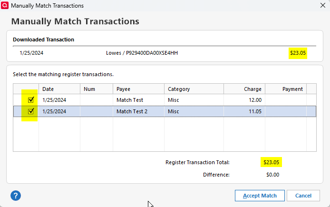Click the Quicken logo in title bar
This screenshot has height=207, width=330.
coord(5,6)
